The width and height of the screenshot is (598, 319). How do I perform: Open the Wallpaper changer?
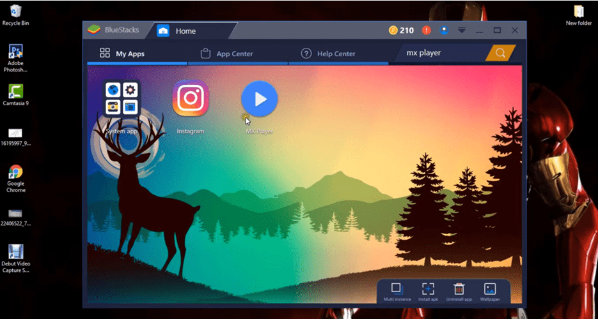490,289
